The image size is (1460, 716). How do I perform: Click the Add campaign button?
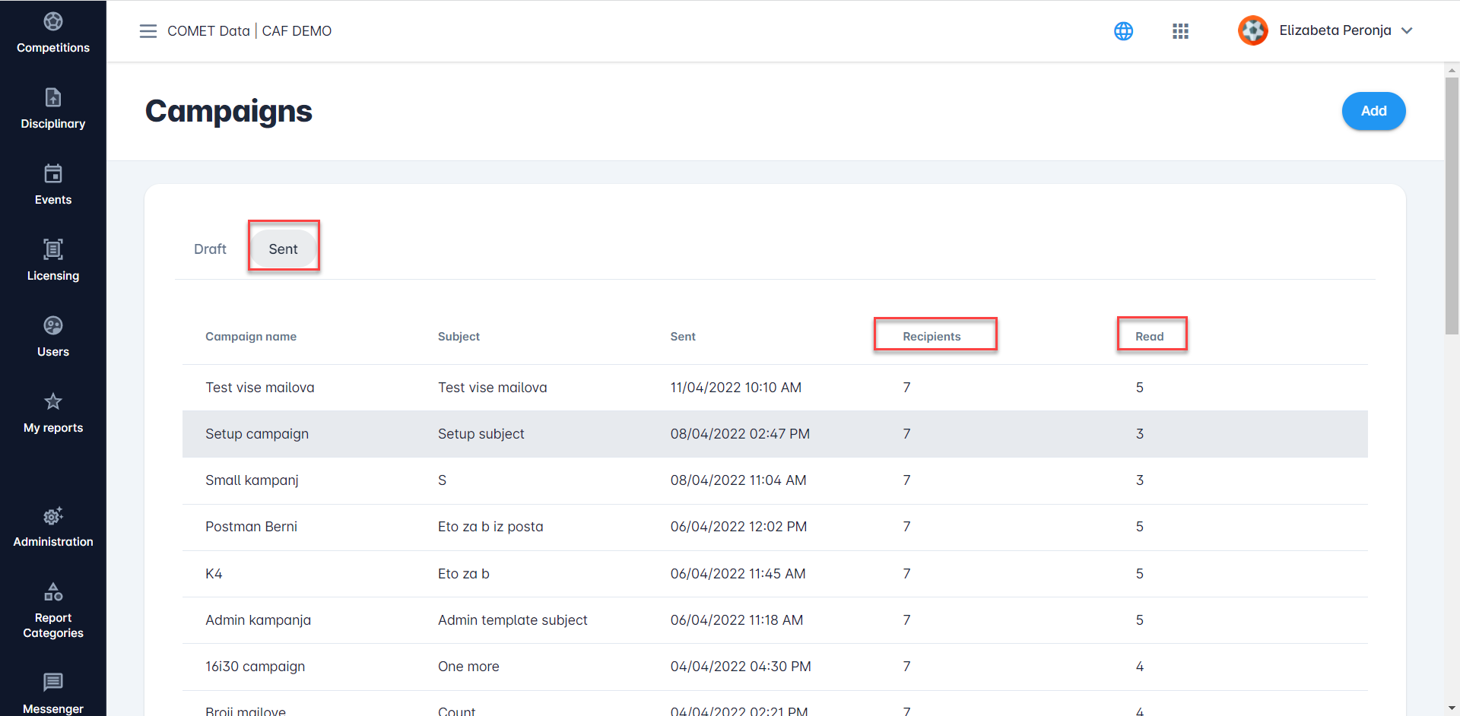1373,111
